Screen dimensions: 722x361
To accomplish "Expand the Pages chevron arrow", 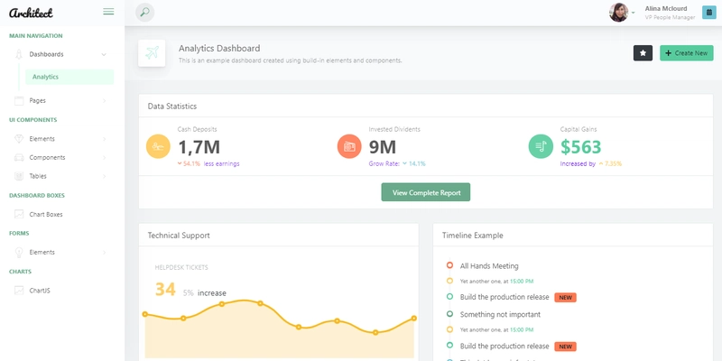I will pyautogui.click(x=104, y=100).
